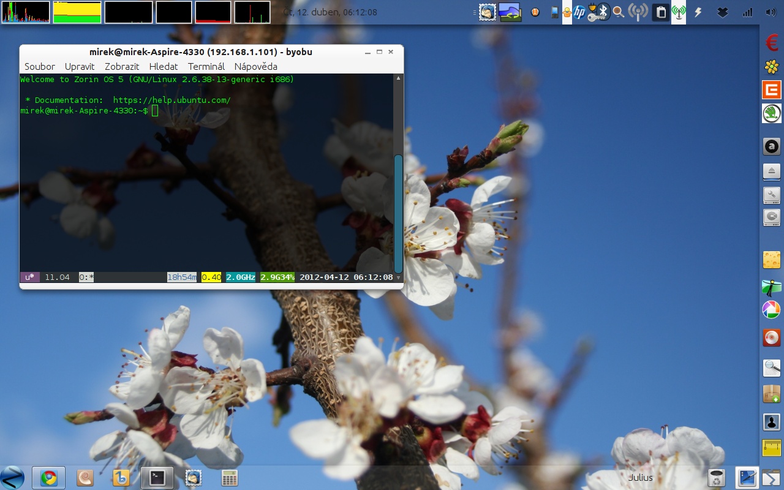
Task: Open the orange 'b' app in taskbar
Action: point(121,478)
